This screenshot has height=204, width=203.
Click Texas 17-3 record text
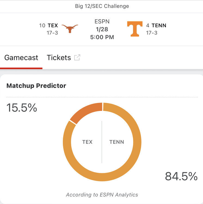click(x=52, y=33)
